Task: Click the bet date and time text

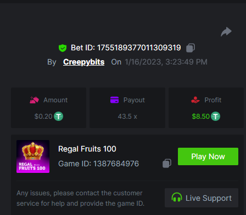Action: click(x=166, y=62)
